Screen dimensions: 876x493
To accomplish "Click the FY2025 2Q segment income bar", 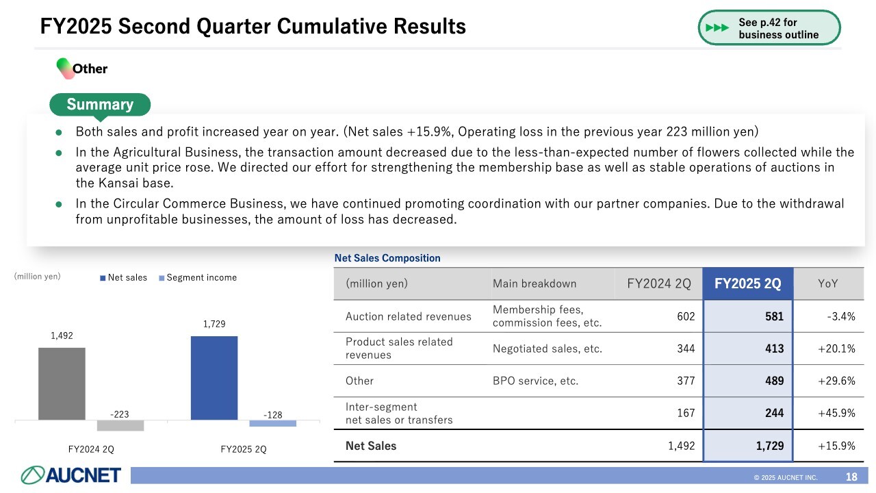I will click(x=272, y=423).
